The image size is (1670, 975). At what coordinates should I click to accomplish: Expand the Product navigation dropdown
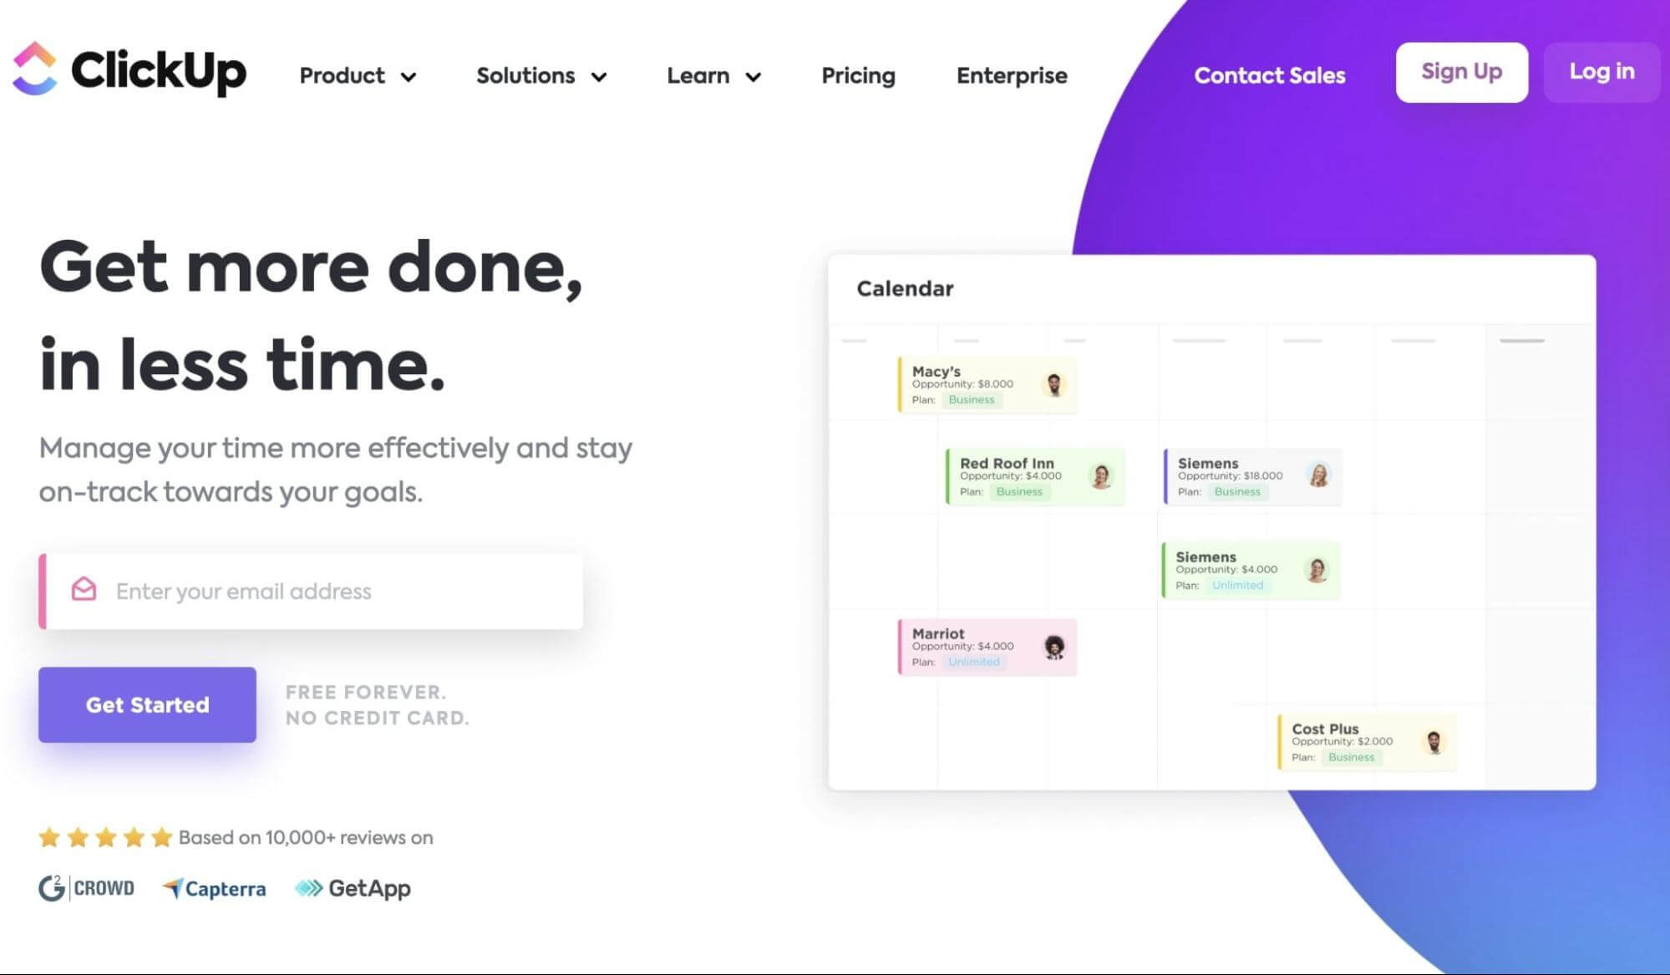pyautogui.click(x=356, y=74)
